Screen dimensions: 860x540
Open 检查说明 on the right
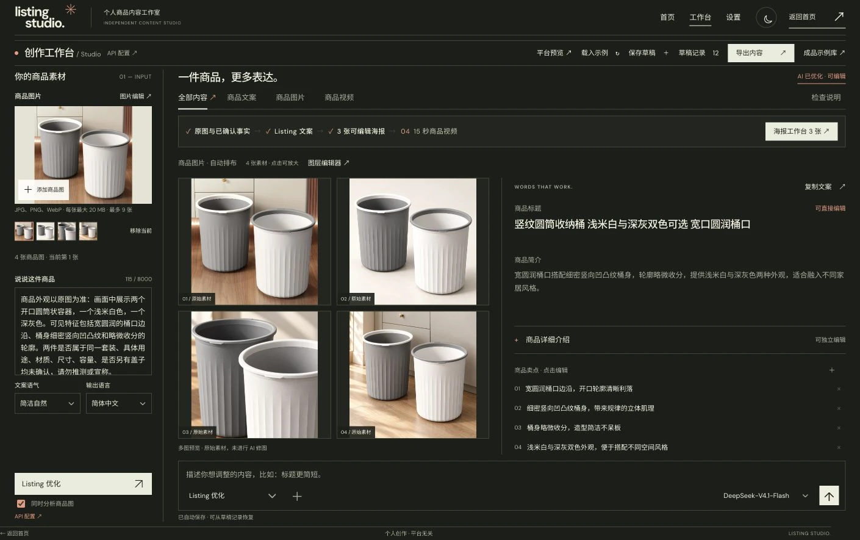(x=826, y=98)
